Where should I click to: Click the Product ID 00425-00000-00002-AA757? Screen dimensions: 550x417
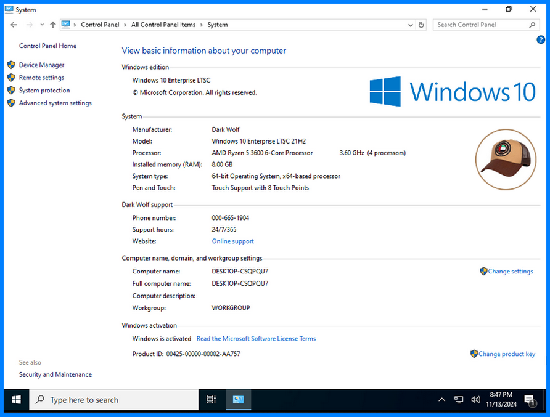click(x=203, y=354)
